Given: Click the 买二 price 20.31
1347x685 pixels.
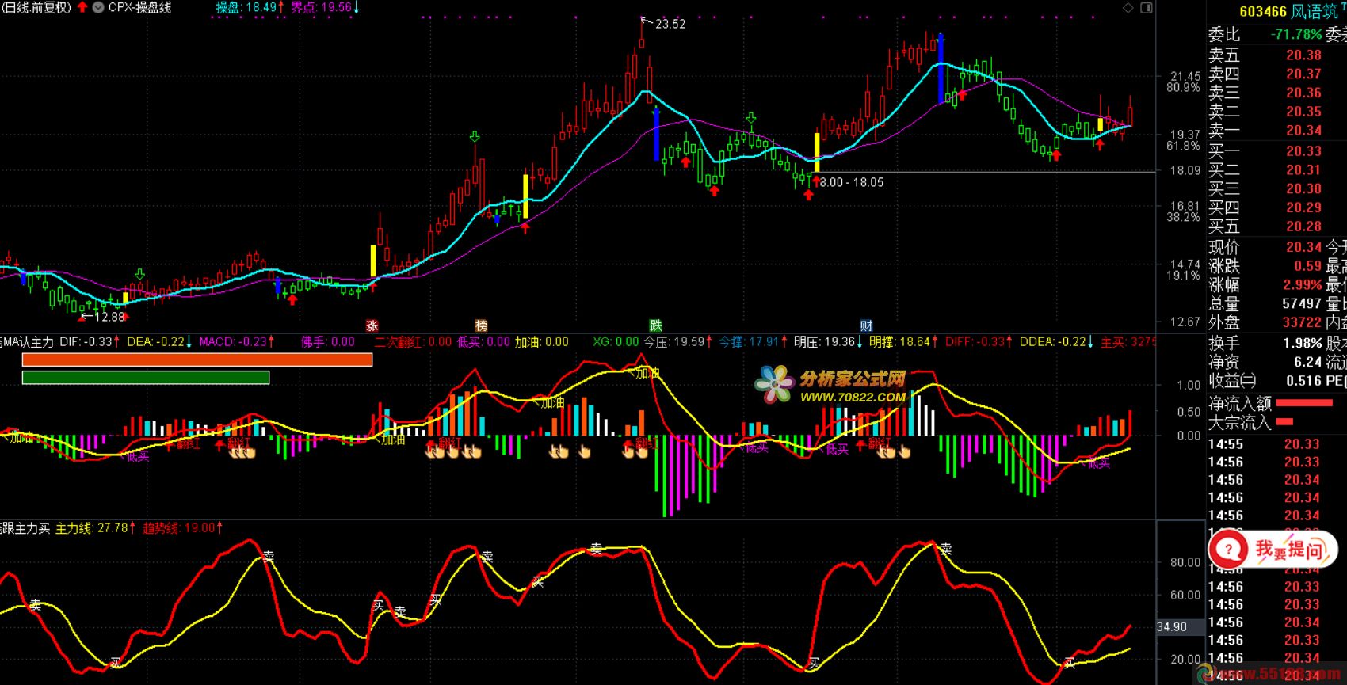Looking at the screenshot, I should [x=1303, y=169].
